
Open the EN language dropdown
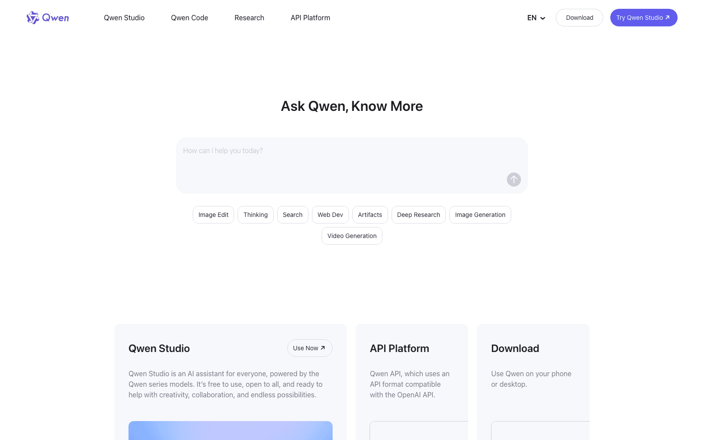pos(536,18)
